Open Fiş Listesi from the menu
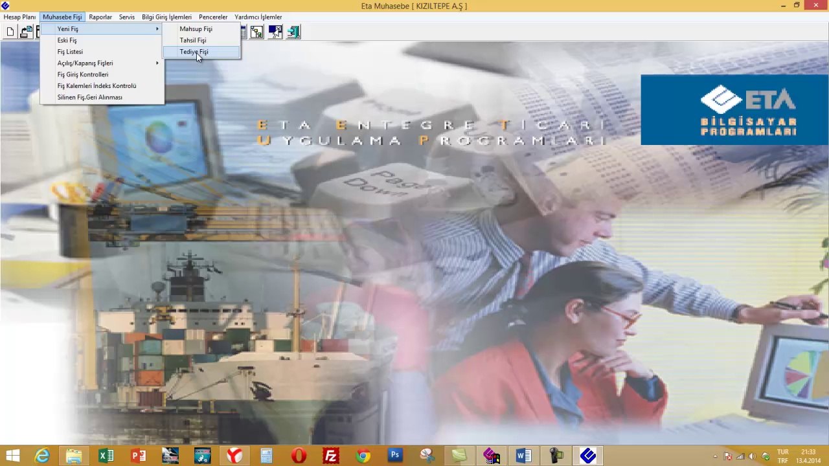Screen dimensions: 829x466 tap(102, 52)
